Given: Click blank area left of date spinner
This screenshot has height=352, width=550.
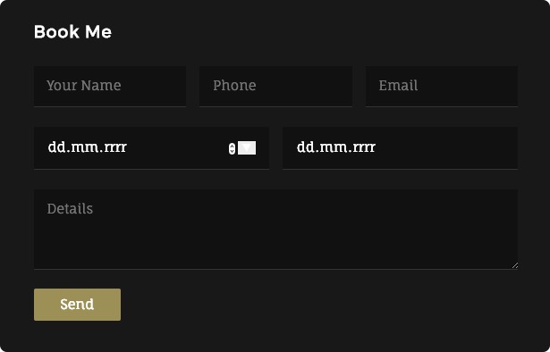Looking at the screenshot, I should (x=177, y=147).
